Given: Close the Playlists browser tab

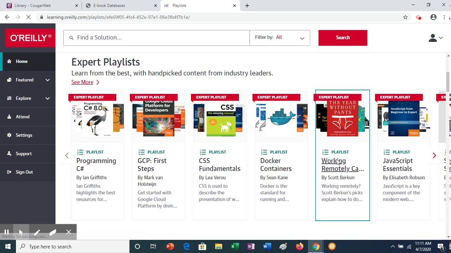Looking at the screenshot, I should [x=235, y=6].
